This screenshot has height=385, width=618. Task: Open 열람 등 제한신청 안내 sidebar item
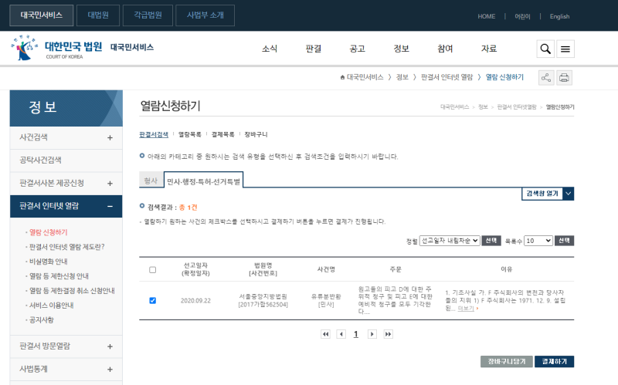tap(59, 276)
